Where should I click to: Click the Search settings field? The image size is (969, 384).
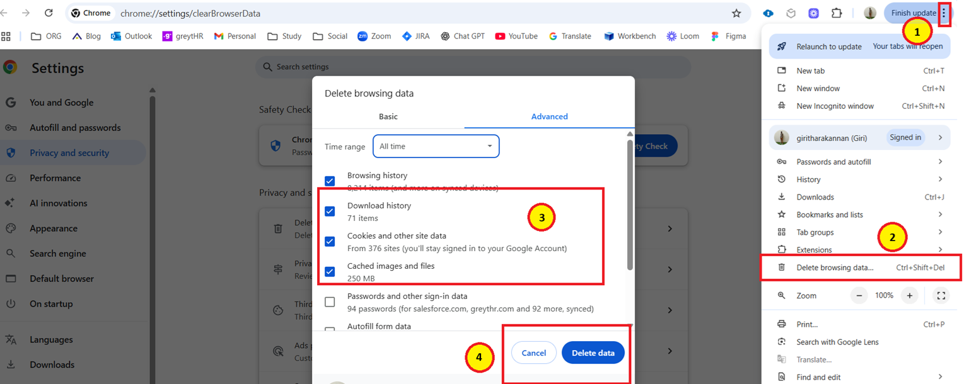click(x=473, y=67)
